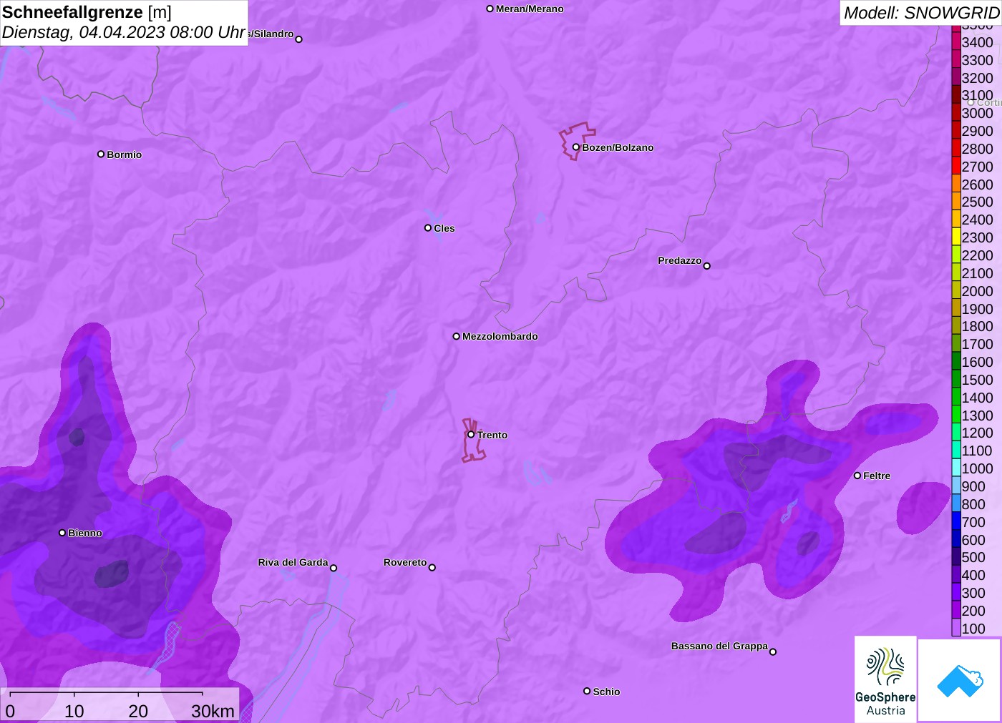Click the 30km scale bar label
Viewport: 1002px width, 723px height.
[x=213, y=711]
